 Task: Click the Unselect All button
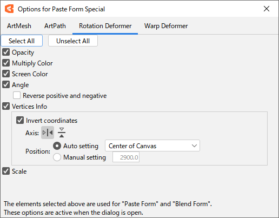tap(73, 41)
